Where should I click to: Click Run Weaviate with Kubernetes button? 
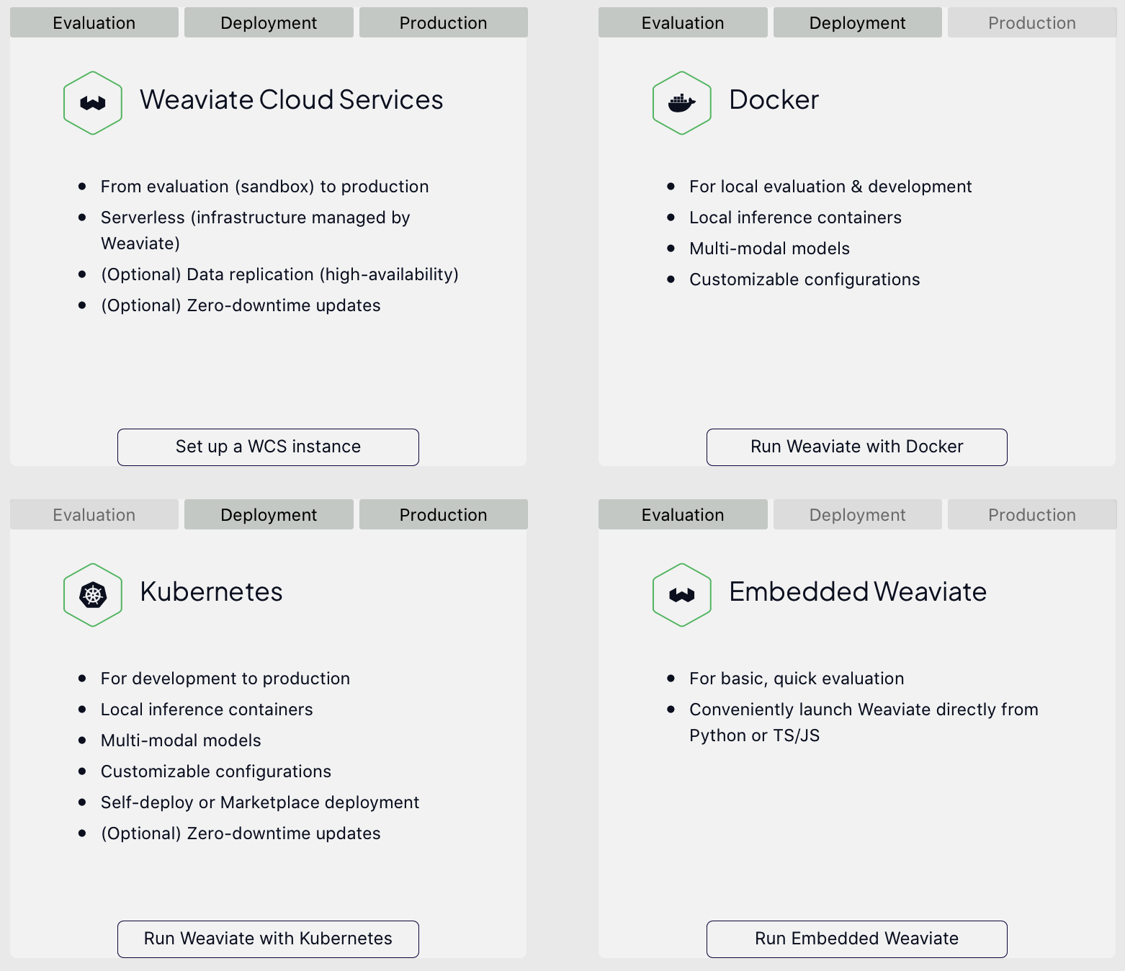click(268, 939)
